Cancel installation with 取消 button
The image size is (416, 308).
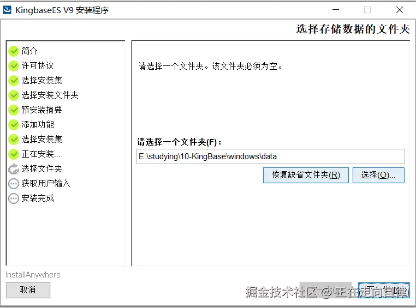click(28, 290)
